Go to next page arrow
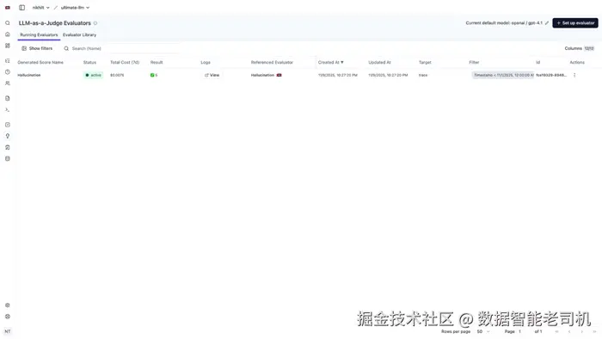 [x=581, y=331]
